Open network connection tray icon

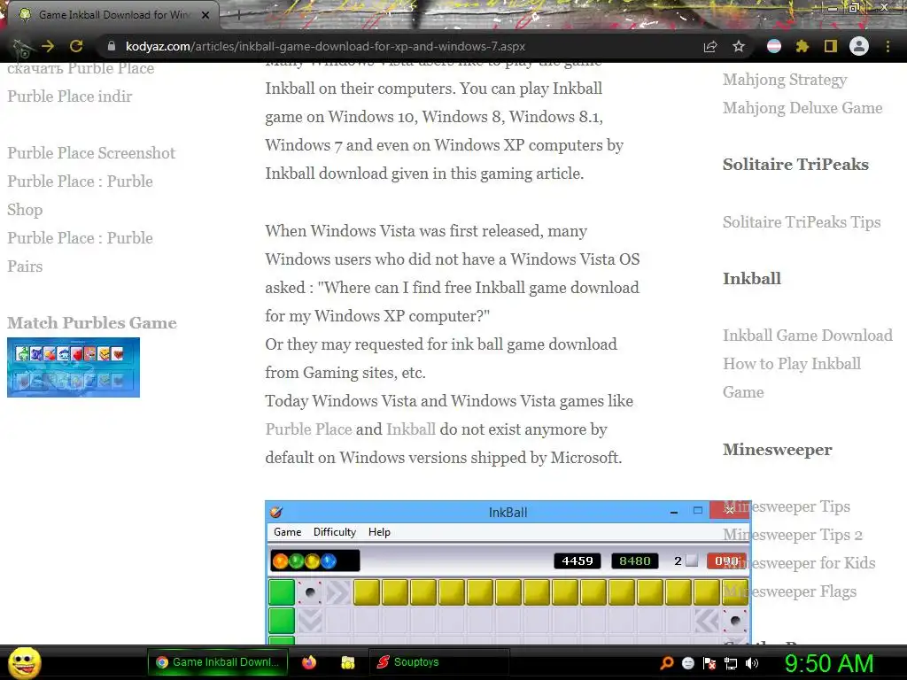(731, 663)
